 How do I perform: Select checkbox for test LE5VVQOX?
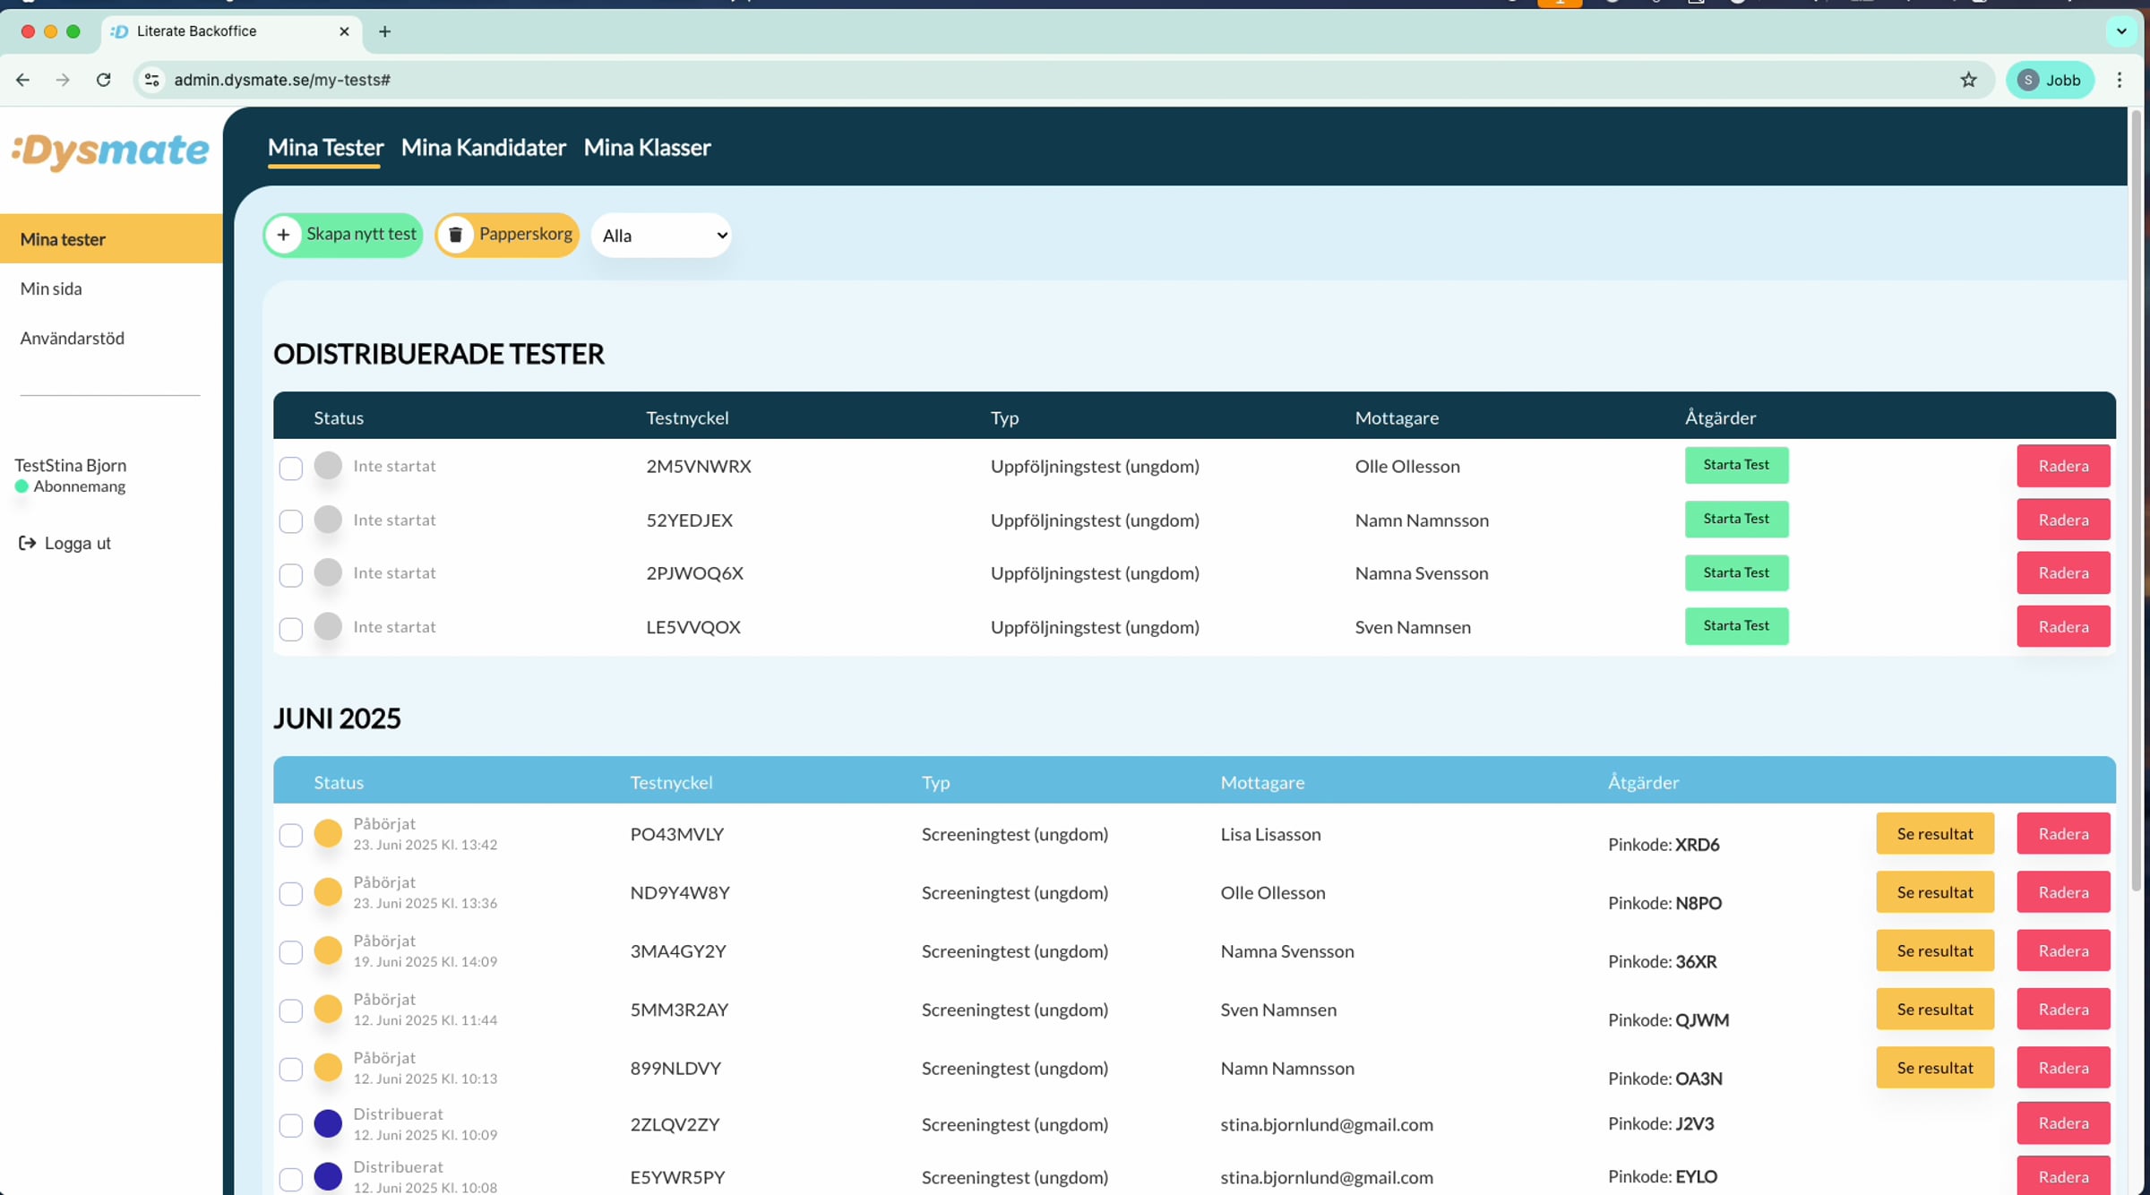[x=291, y=629]
